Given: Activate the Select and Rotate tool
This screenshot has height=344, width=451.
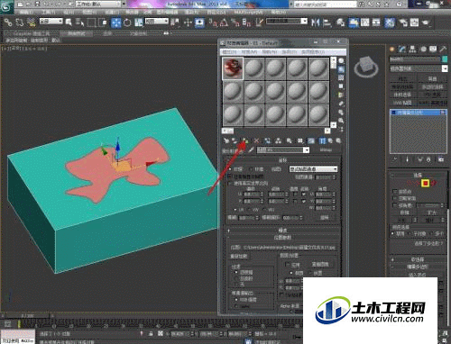Looking at the screenshot, I should pyautogui.click(x=127, y=23).
